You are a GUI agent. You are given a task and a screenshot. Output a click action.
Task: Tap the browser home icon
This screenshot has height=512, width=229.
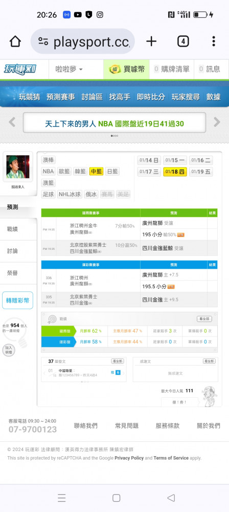coord(15,41)
